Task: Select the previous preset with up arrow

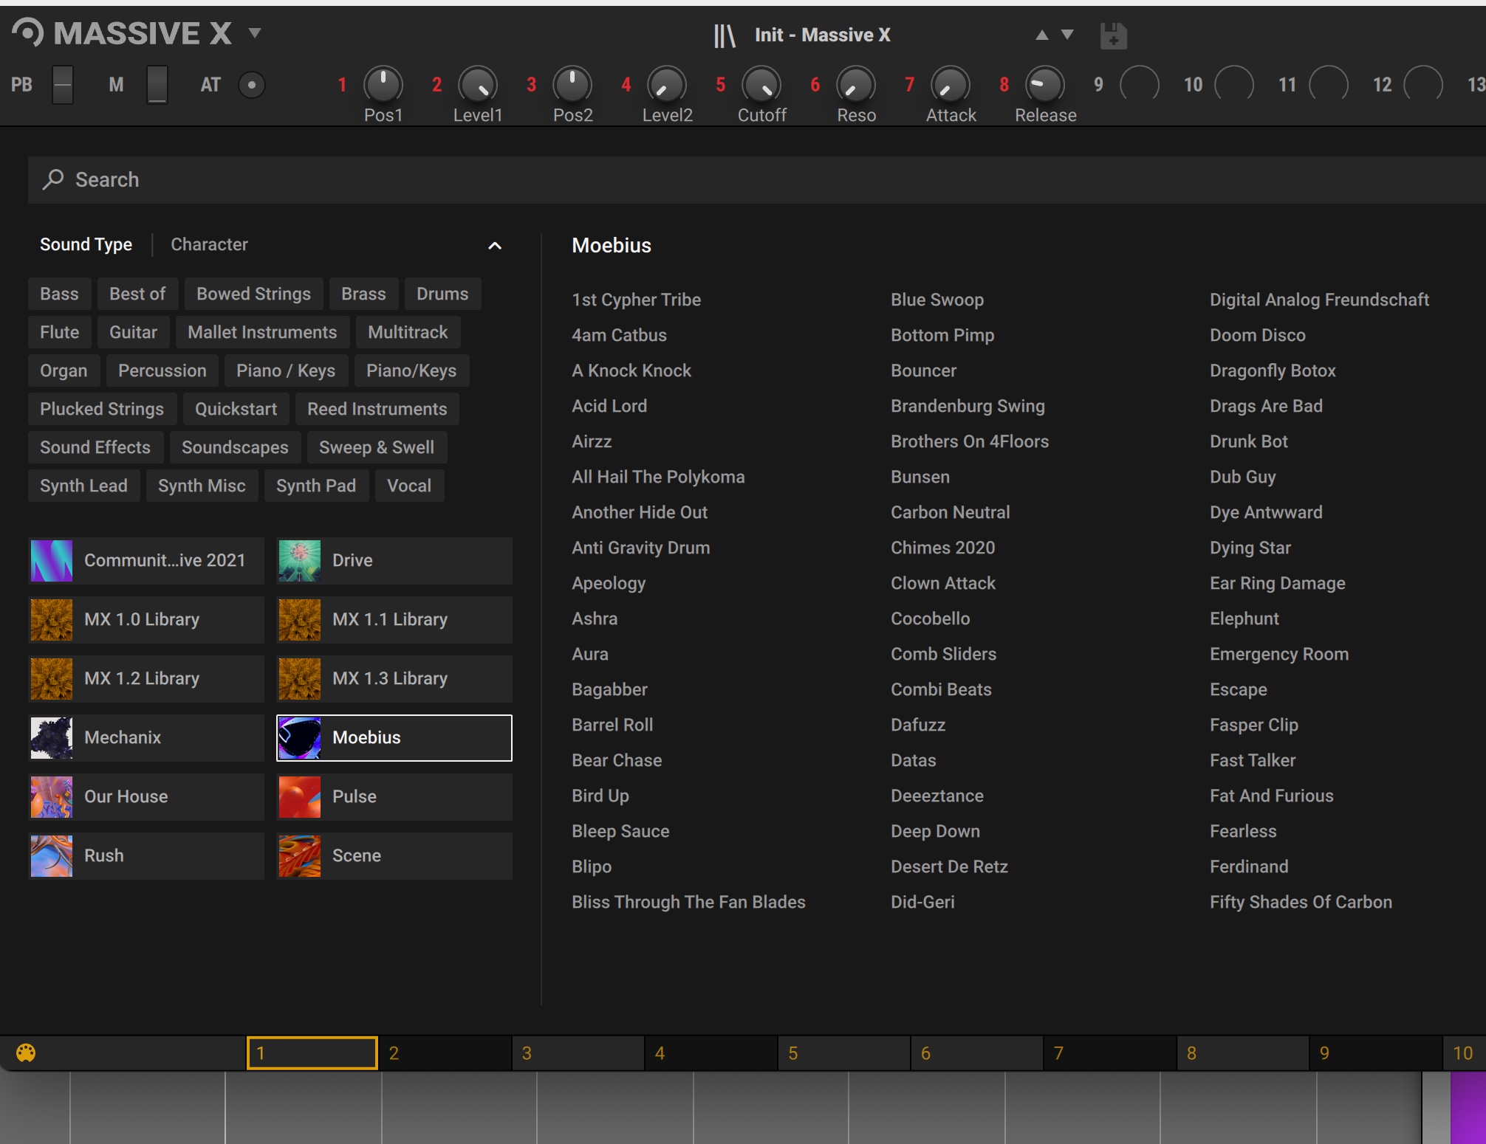Action: 1042,35
